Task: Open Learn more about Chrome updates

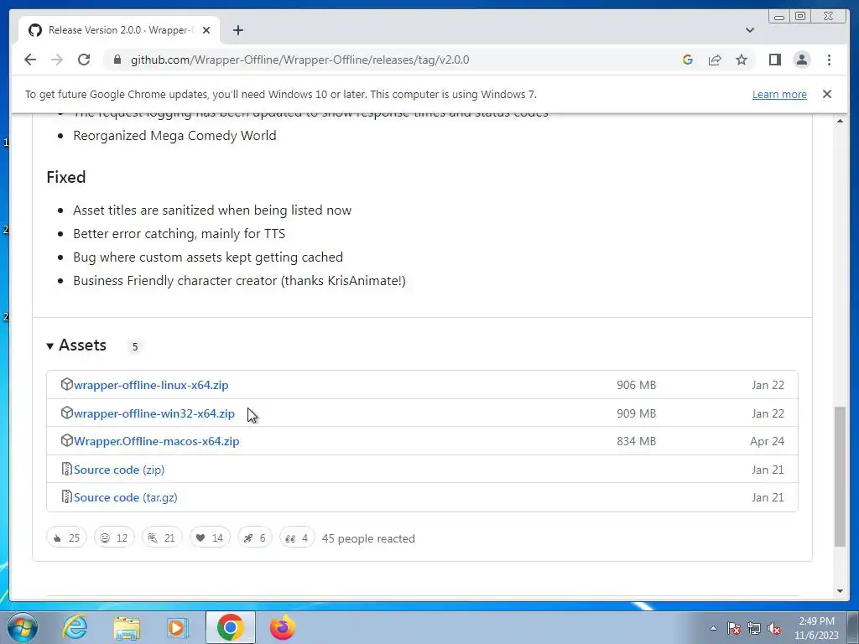Action: point(779,94)
